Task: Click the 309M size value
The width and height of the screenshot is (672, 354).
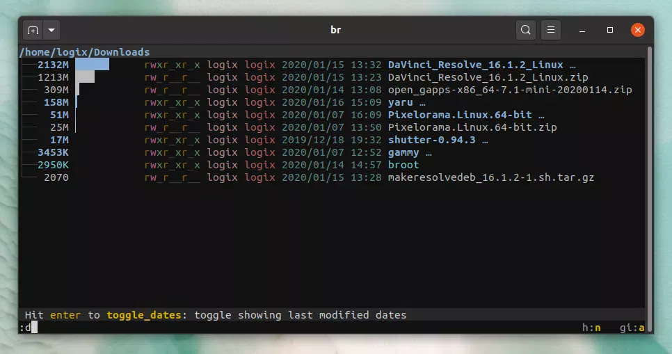Action: click(x=56, y=90)
